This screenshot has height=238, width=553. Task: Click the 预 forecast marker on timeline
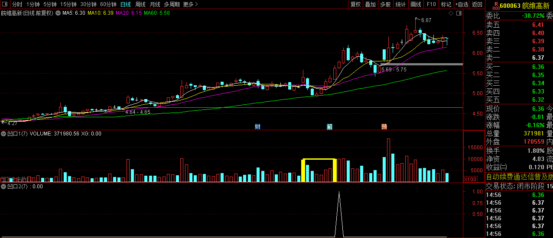384,127
